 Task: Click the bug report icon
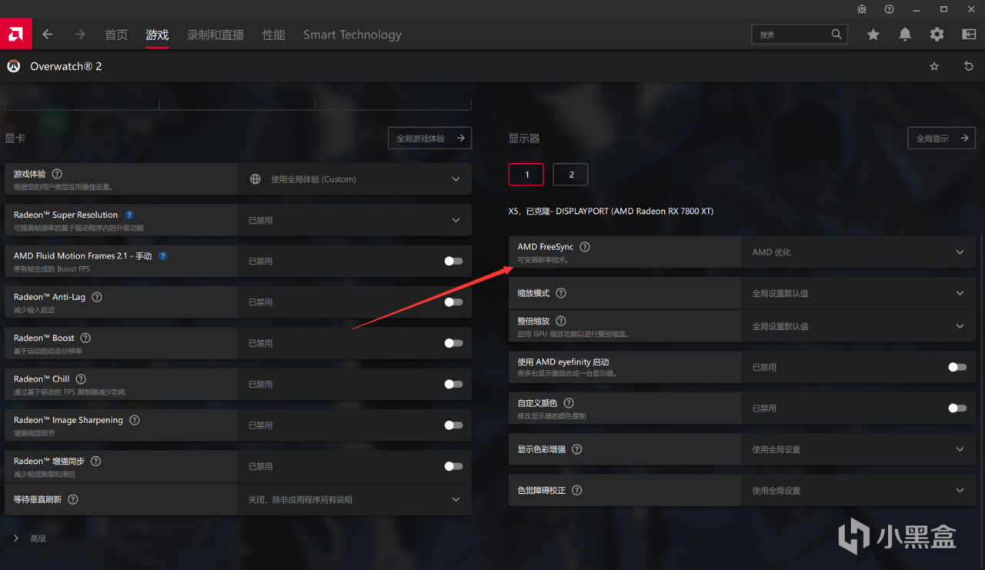tap(862, 9)
